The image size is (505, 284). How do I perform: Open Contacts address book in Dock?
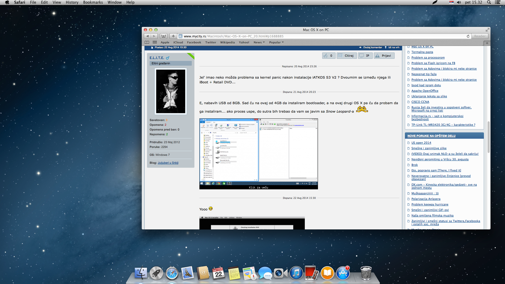coord(203,273)
